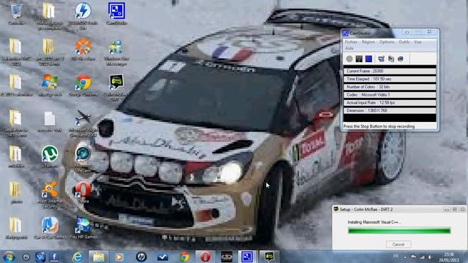Click the 'Time Elapsed : 101.50 sec' row
468x263 pixels.
[390, 79]
